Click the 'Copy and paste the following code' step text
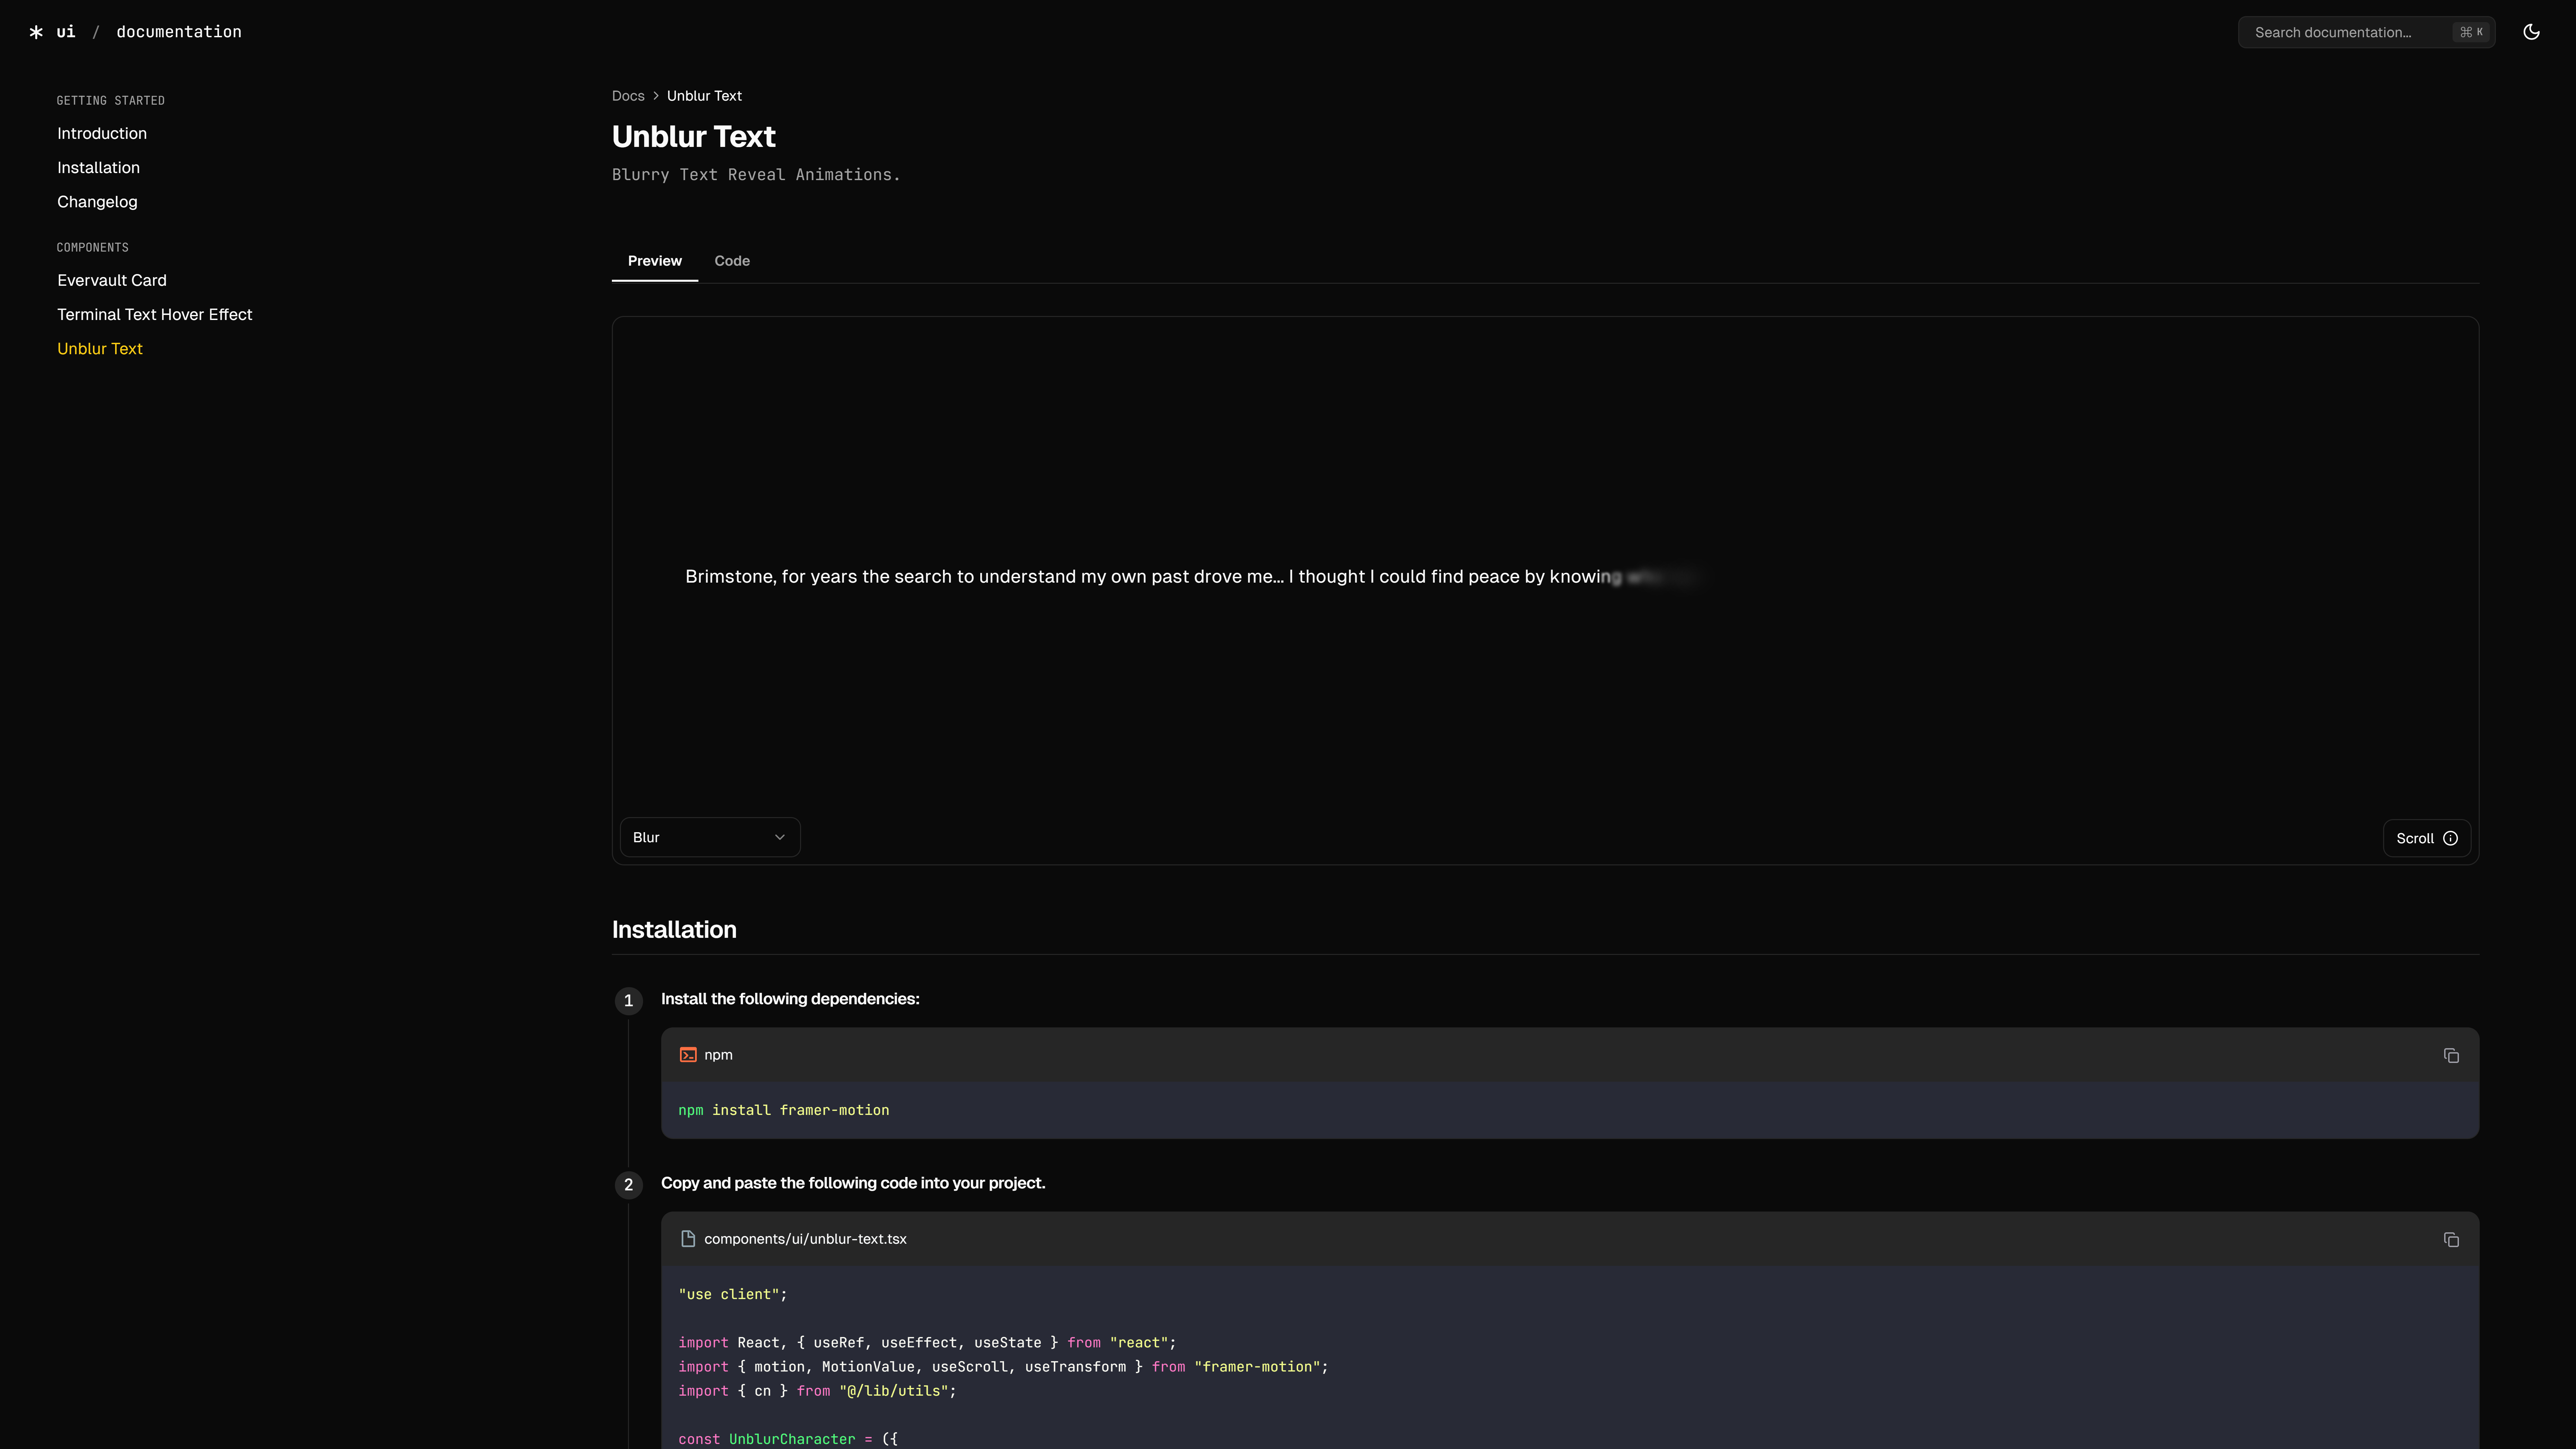The height and width of the screenshot is (1449, 2576). coord(853,1183)
